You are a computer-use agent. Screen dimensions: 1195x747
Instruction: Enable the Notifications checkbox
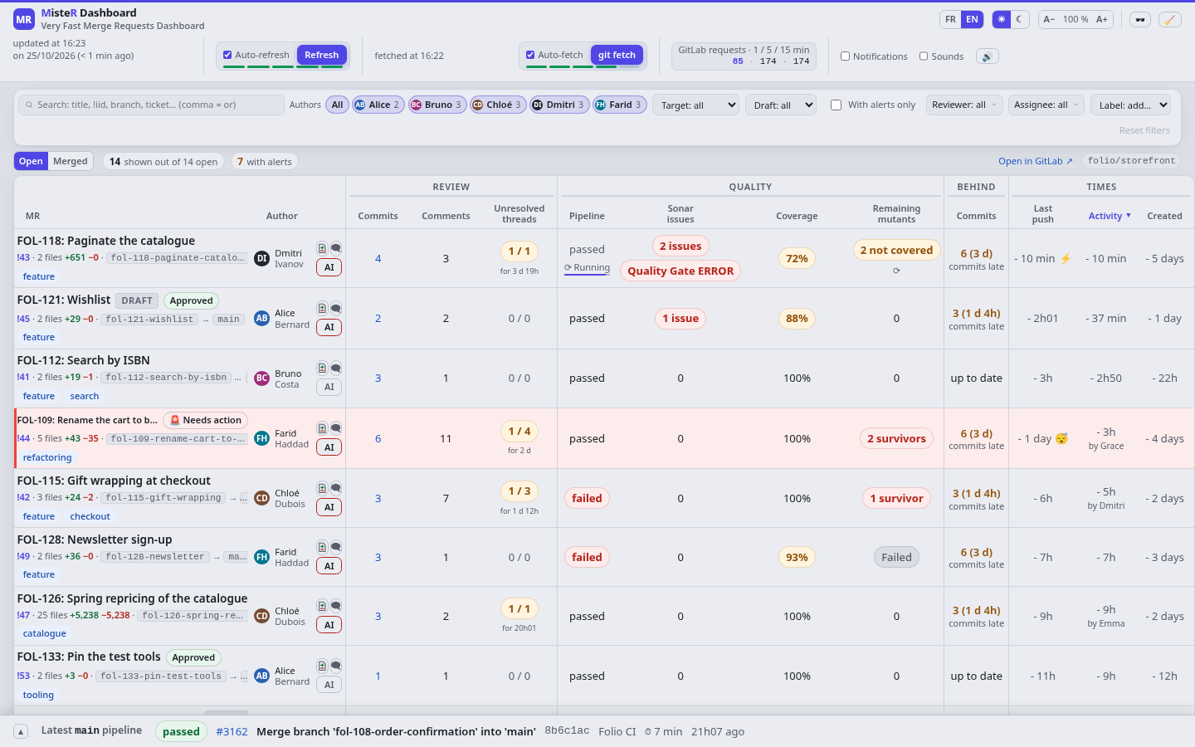845,56
